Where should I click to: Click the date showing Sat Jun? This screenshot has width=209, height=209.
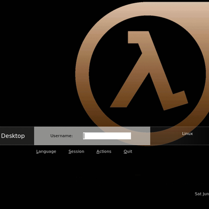[202, 194]
